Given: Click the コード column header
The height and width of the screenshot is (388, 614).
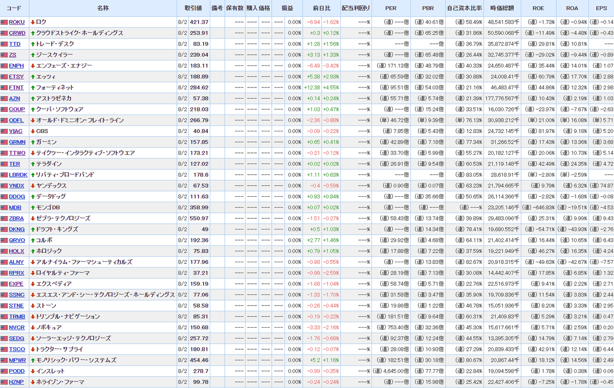Looking at the screenshot, I should 14,8.
